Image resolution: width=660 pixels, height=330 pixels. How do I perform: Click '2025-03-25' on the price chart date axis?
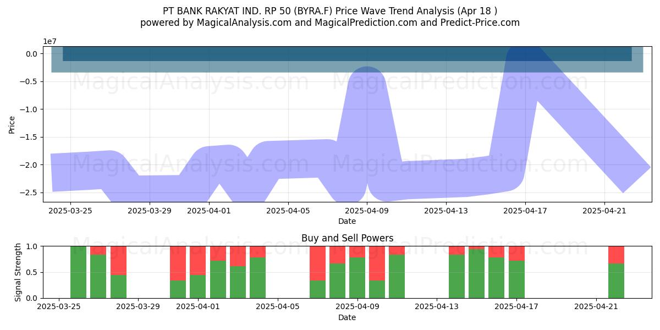[70, 210]
